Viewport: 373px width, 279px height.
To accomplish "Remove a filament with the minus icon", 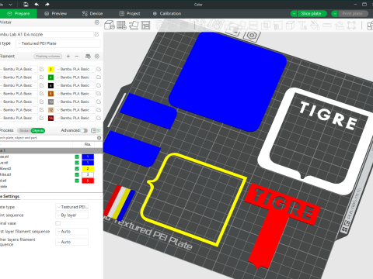I will point(77,56).
